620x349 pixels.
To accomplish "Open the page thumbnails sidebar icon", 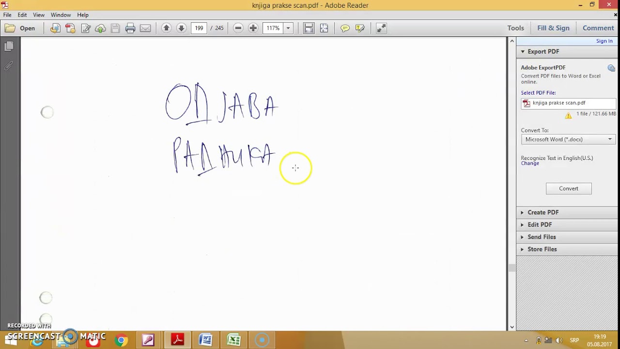I will coord(9,46).
